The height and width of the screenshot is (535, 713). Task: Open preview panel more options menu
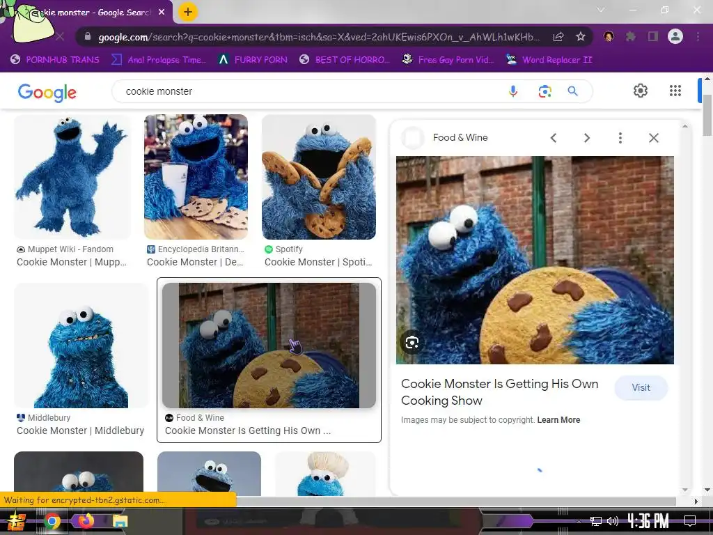pos(620,138)
